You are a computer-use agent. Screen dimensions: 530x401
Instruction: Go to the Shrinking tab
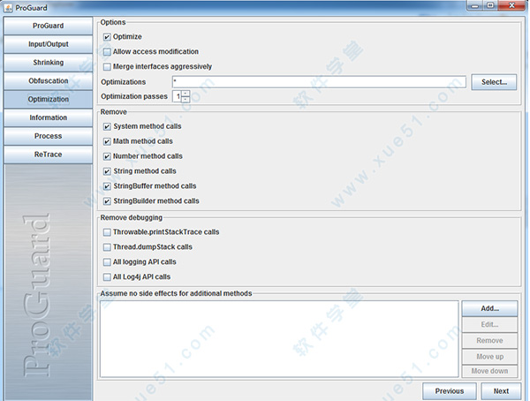coord(48,63)
